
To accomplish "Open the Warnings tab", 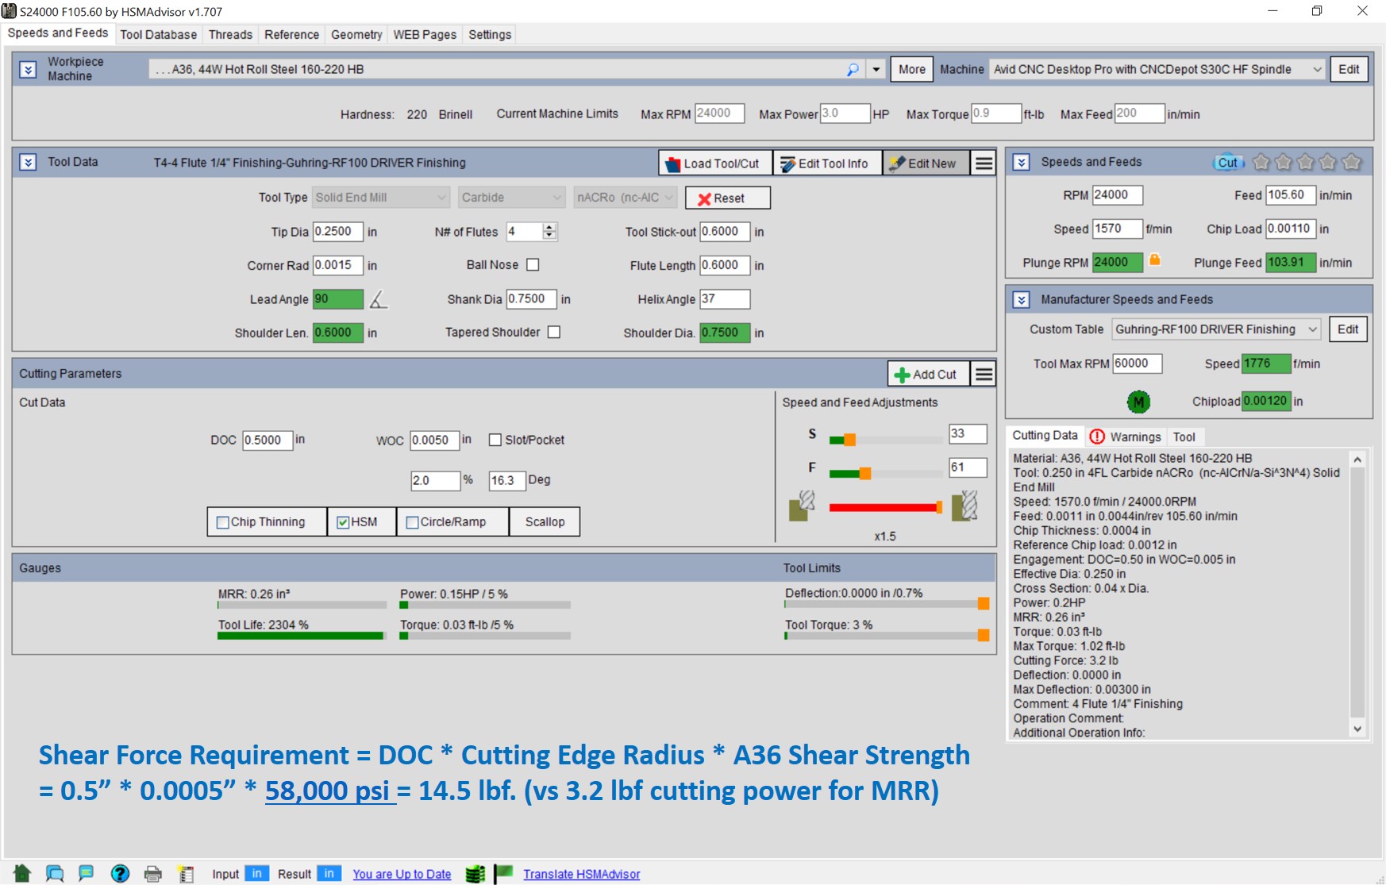I will (x=1126, y=437).
